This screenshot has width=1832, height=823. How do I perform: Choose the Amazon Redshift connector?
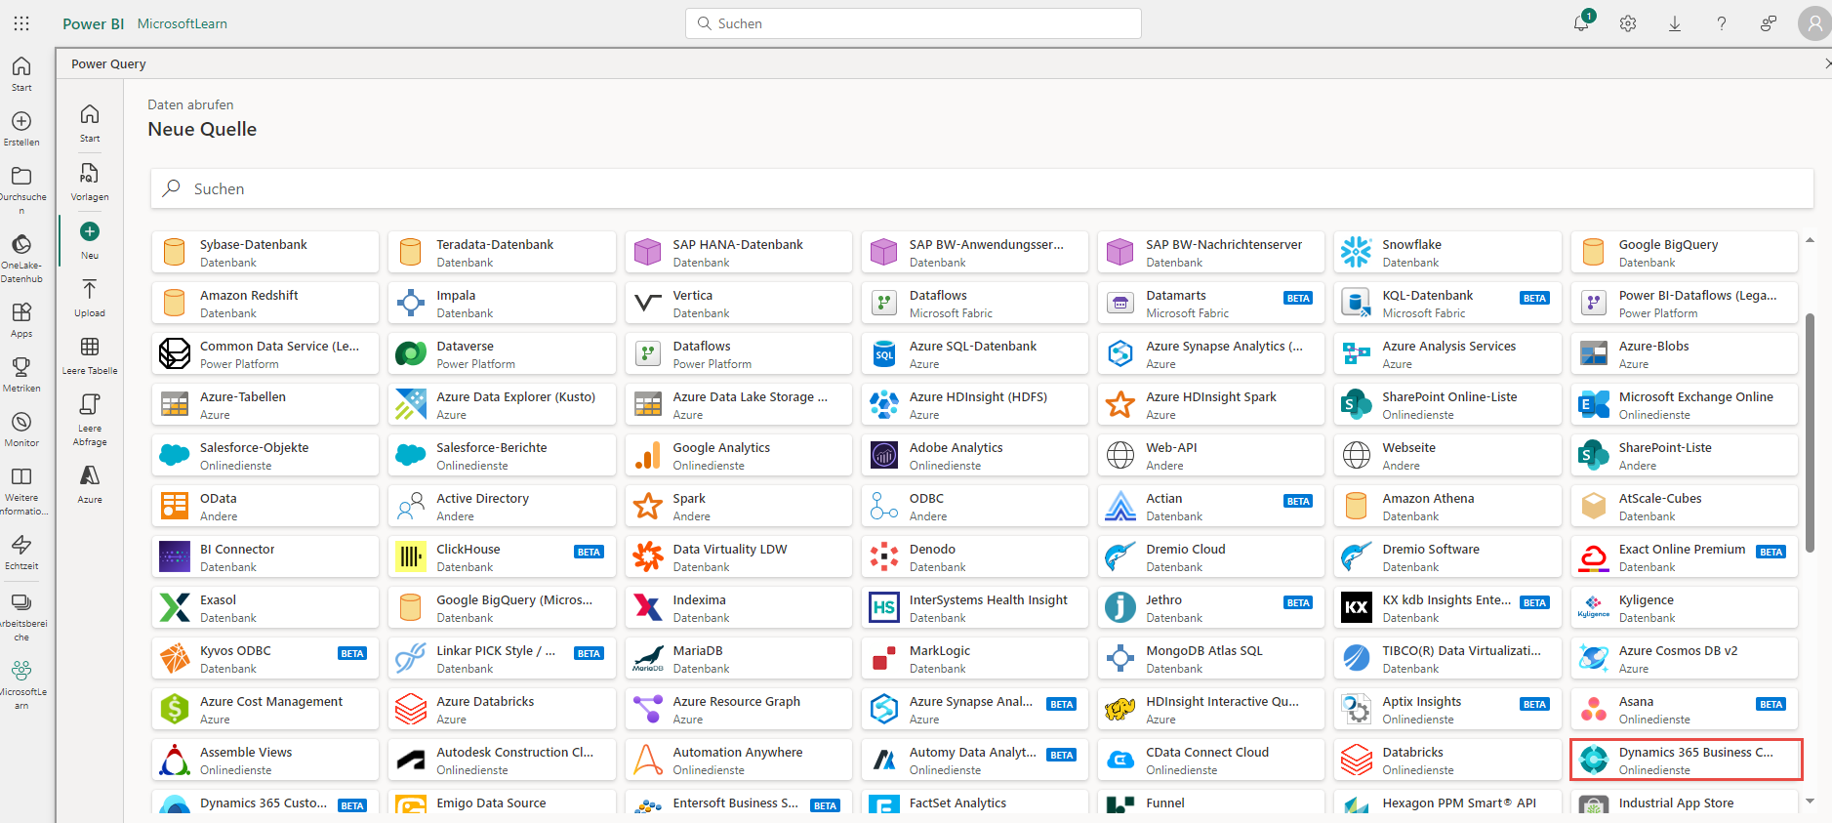(265, 303)
